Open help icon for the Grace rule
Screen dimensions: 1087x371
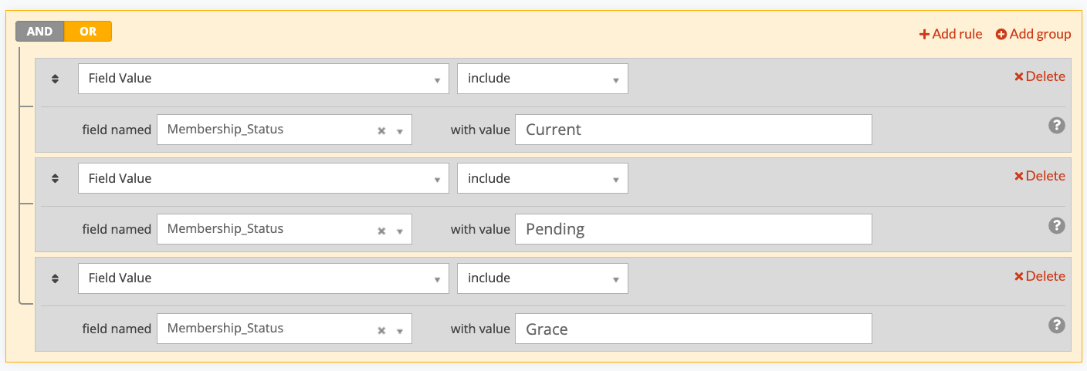(1057, 325)
